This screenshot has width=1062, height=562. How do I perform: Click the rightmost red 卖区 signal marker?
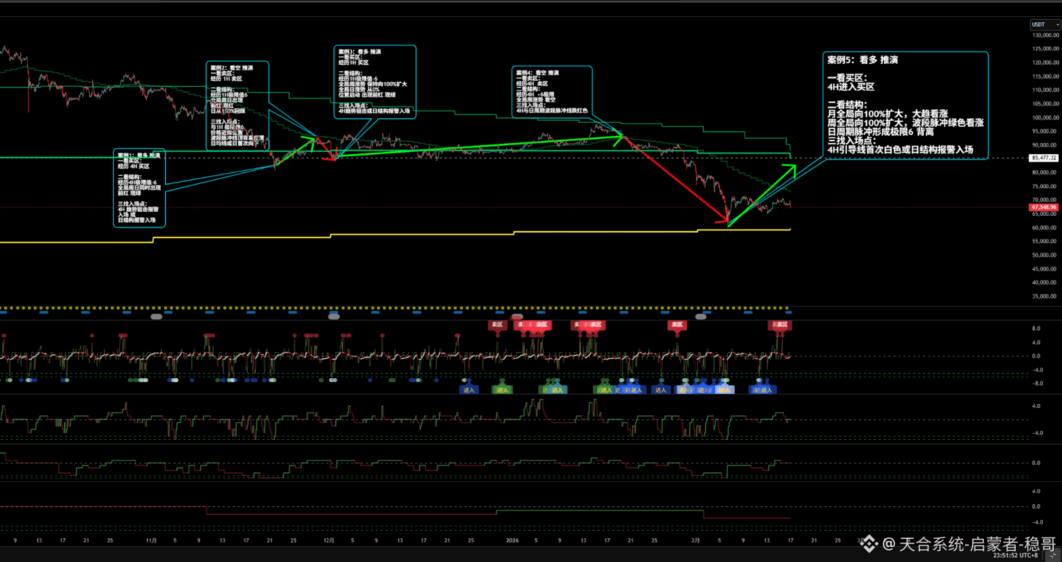(780, 325)
